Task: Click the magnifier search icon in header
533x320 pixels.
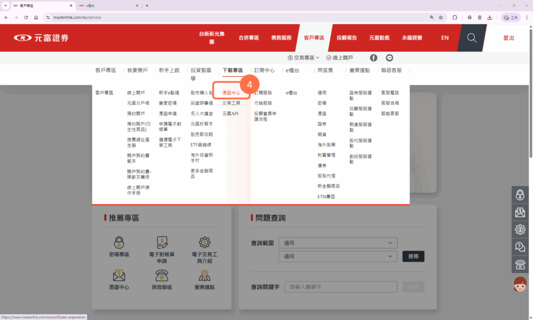Action: click(472, 38)
